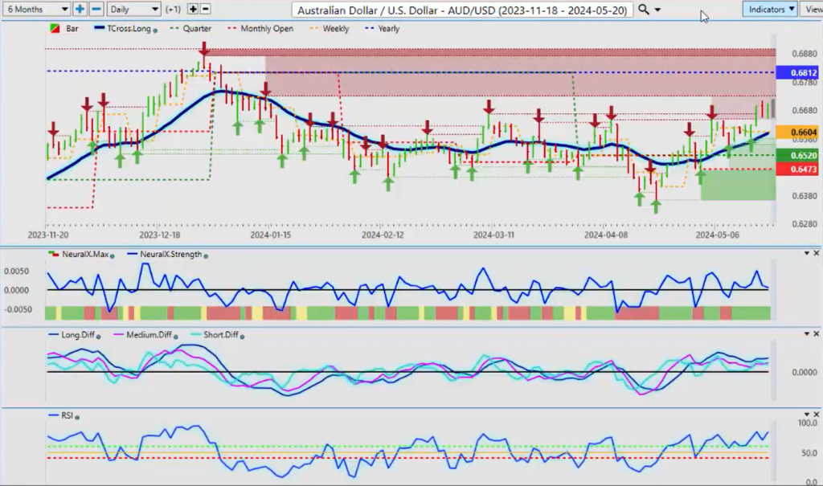Click the blue plus zoom-in button
Image resolution: width=823 pixels, height=486 pixels.
80,9
